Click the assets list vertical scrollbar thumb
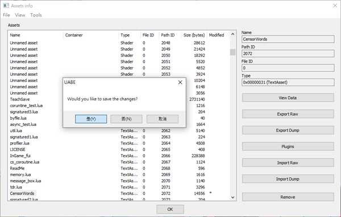 [x=232, y=52]
